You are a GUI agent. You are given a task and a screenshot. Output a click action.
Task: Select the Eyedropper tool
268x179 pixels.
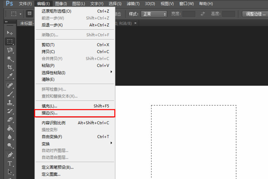(10, 76)
